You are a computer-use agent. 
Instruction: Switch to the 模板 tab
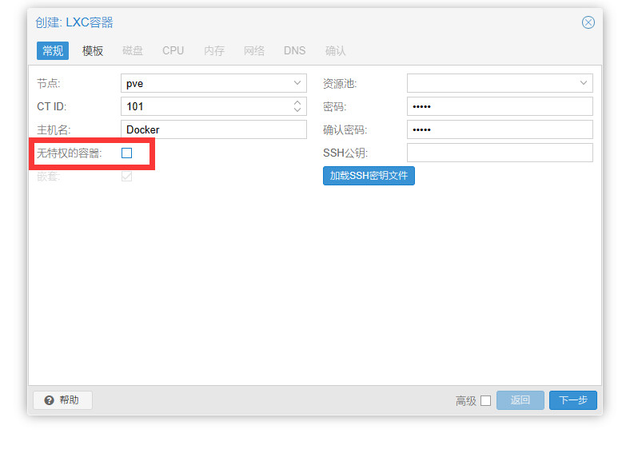coord(93,51)
